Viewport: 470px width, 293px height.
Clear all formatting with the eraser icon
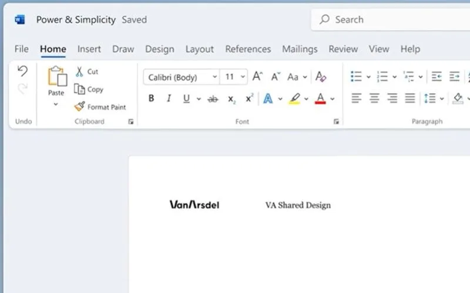[x=321, y=77]
